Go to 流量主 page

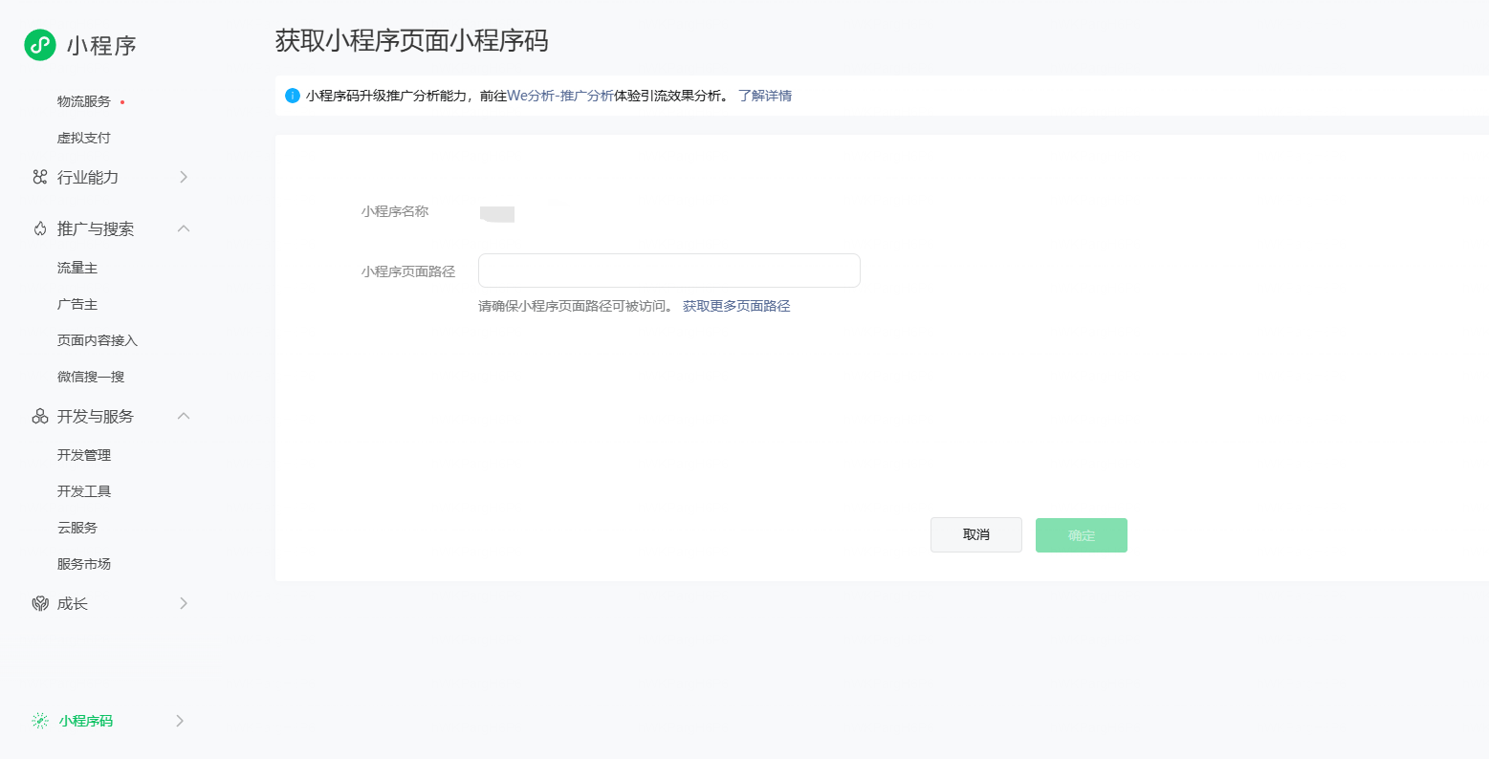click(77, 268)
